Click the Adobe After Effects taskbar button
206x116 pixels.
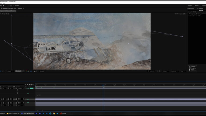click(x=27, y=114)
